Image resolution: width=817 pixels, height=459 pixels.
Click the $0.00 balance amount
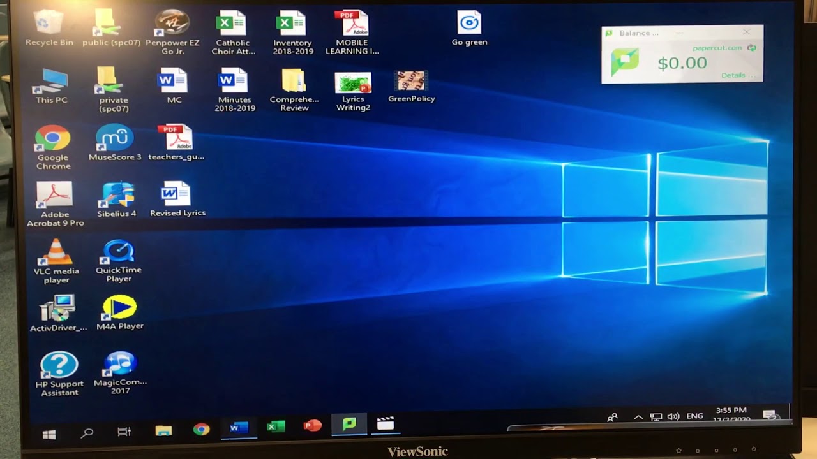pyautogui.click(x=682, y=62)
